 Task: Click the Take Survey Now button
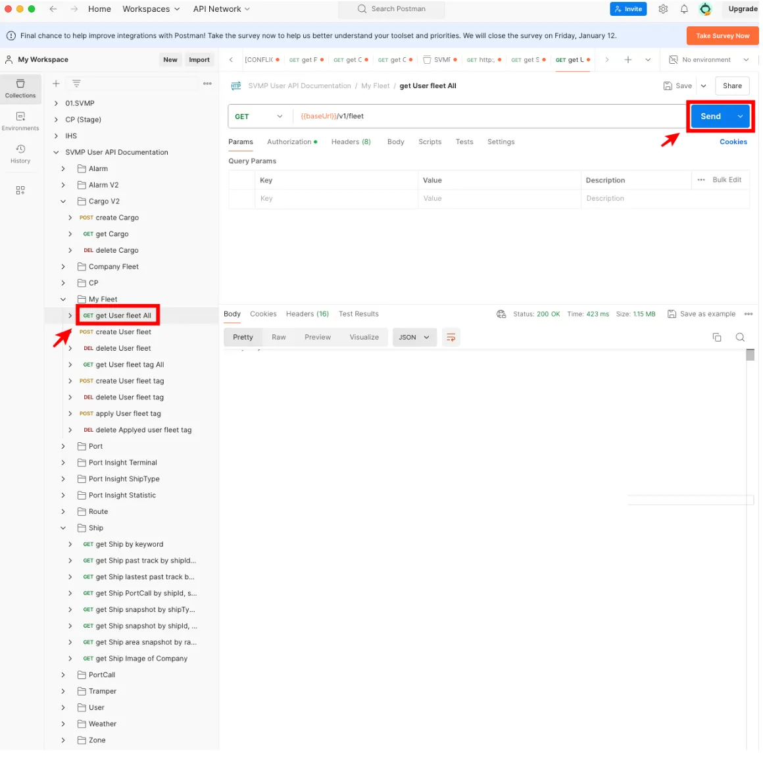724,36
